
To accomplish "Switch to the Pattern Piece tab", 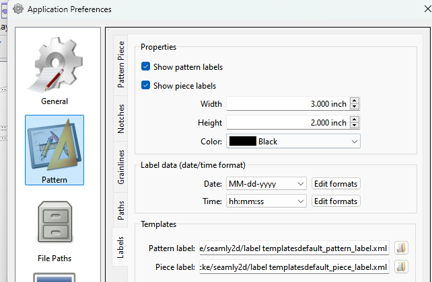I will (121, 64).
